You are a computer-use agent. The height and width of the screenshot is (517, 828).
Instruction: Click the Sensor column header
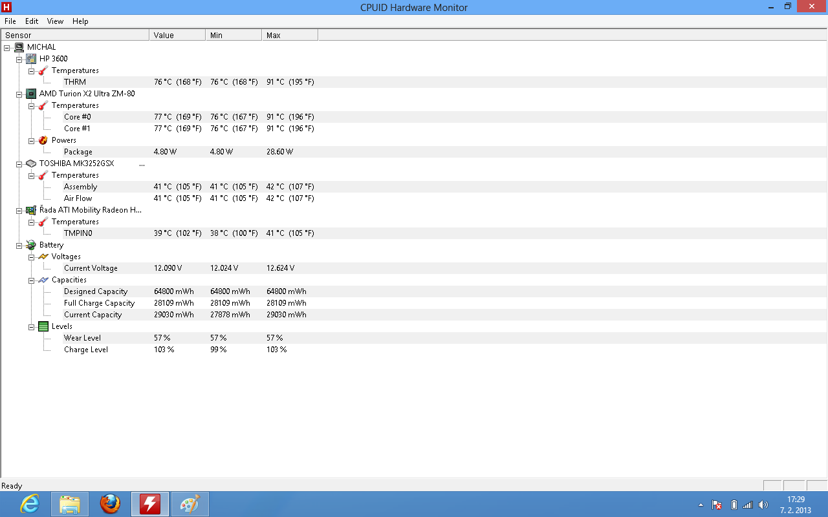[x=75, y=35]
